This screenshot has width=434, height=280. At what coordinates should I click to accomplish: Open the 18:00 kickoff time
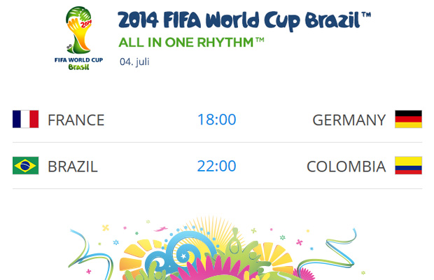(216, 120)
